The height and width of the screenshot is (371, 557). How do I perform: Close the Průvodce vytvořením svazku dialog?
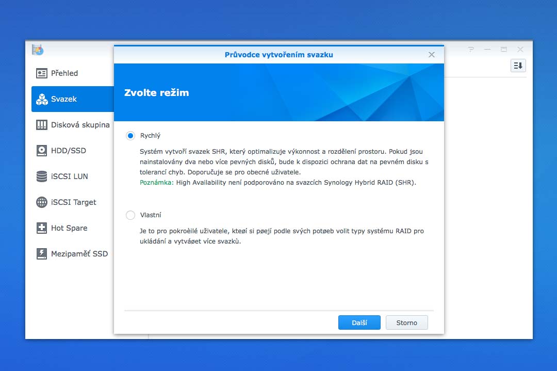point(432,55)
